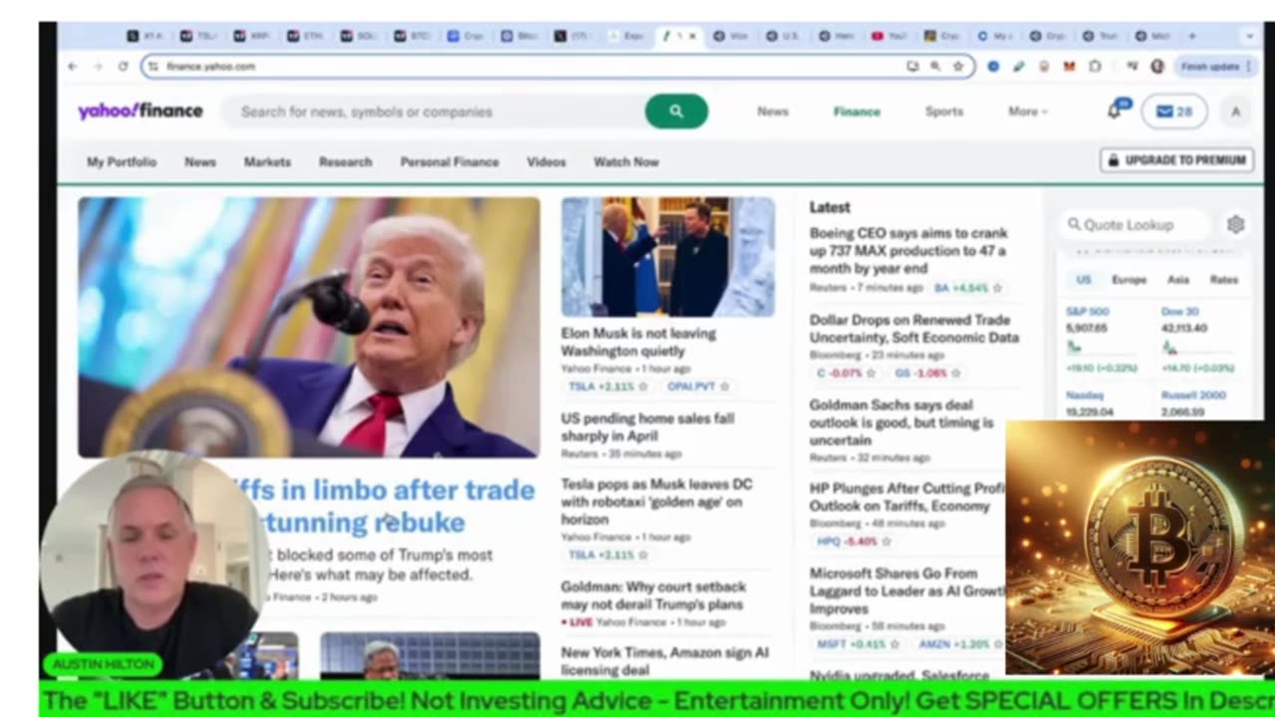Open the browser extensions puzzle icon
Image resolution: width=1275 pixels, height=717 pixels.
click(1095, 67)
